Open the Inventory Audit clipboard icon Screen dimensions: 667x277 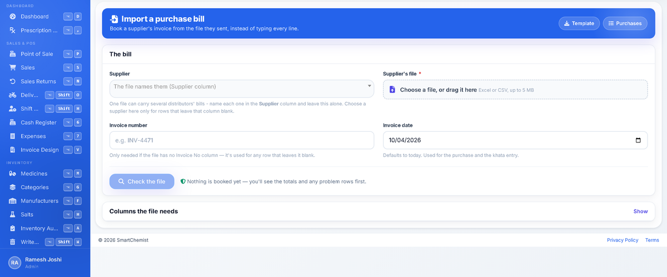click(x=13, y=228)
